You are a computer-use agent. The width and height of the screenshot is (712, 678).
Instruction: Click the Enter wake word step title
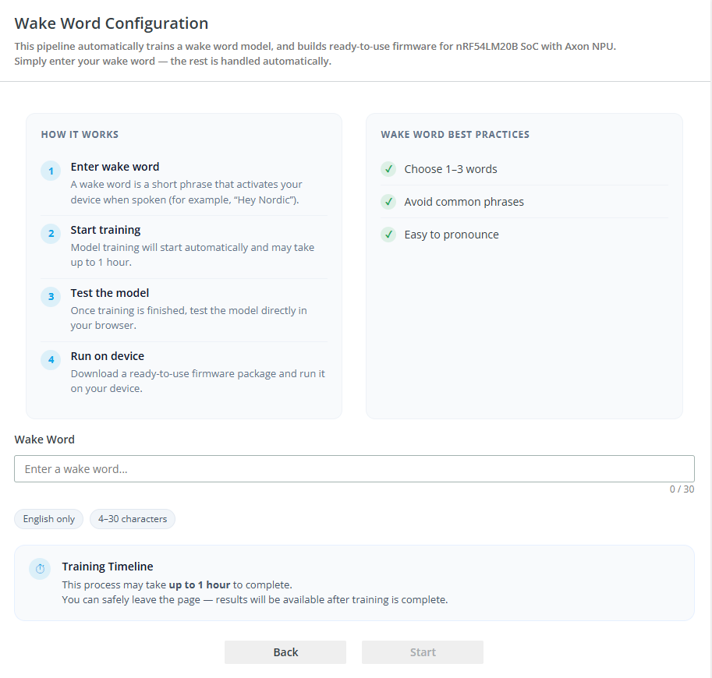[x=115, y=167]
